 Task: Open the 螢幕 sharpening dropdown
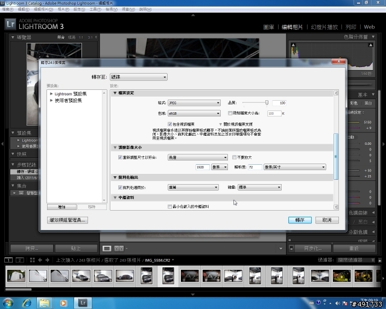tap(193, 187)
